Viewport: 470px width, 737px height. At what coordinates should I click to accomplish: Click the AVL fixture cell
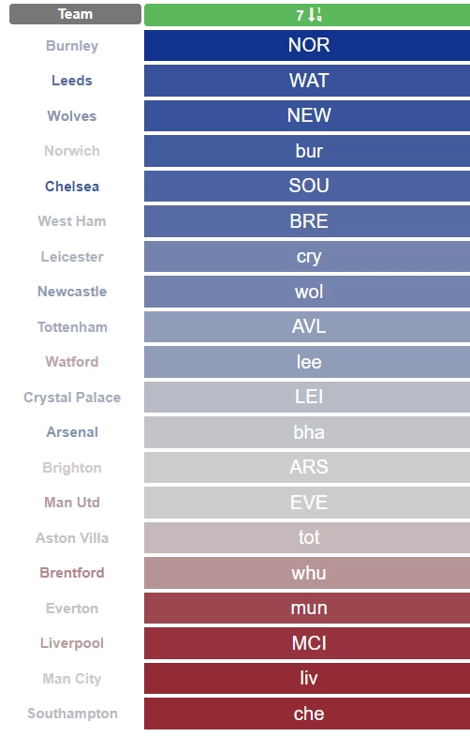pos(307,326)
